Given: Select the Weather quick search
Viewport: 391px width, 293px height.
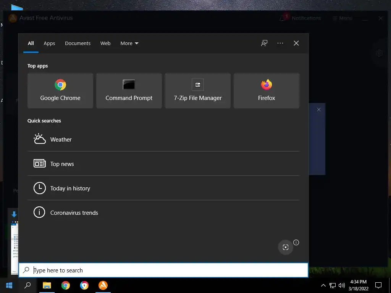Looking at the screenshot, I should pyautogui.click(x=163, y=140).
